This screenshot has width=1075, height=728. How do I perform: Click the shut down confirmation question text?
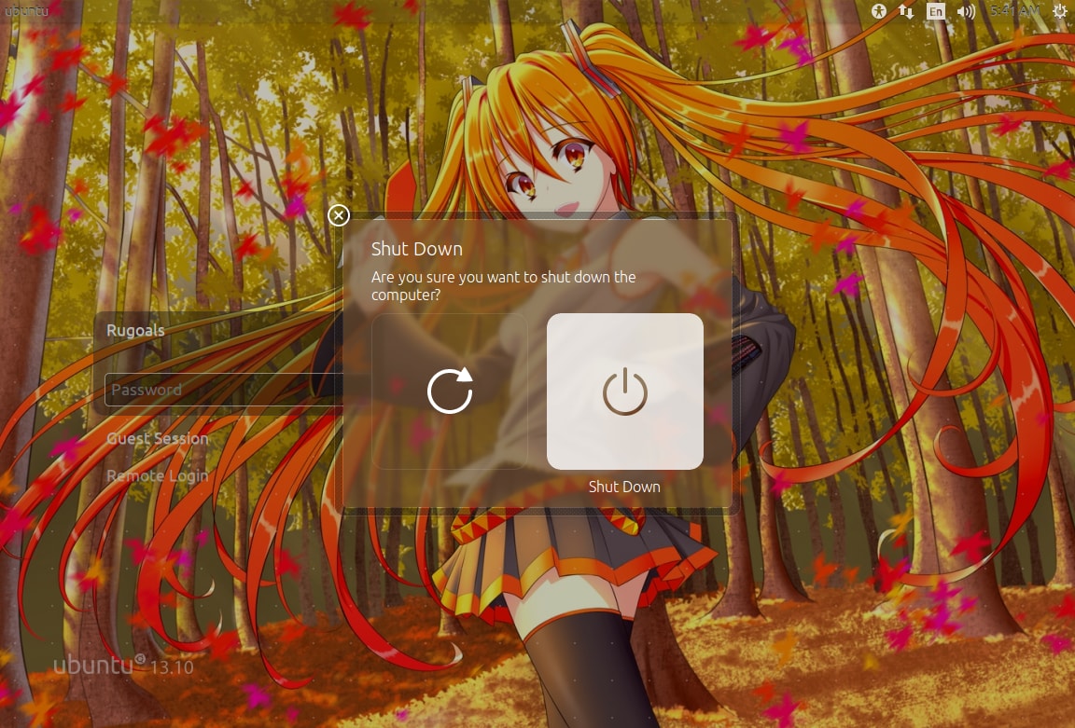(x=503, y=285)
